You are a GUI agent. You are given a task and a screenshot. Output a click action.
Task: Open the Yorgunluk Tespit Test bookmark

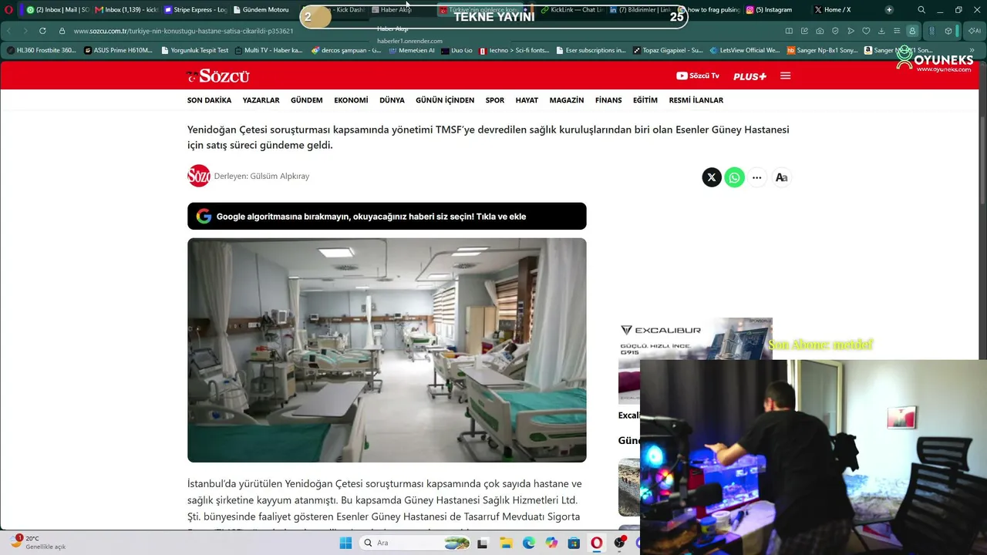pyautogui.click(x=194, y=50)
